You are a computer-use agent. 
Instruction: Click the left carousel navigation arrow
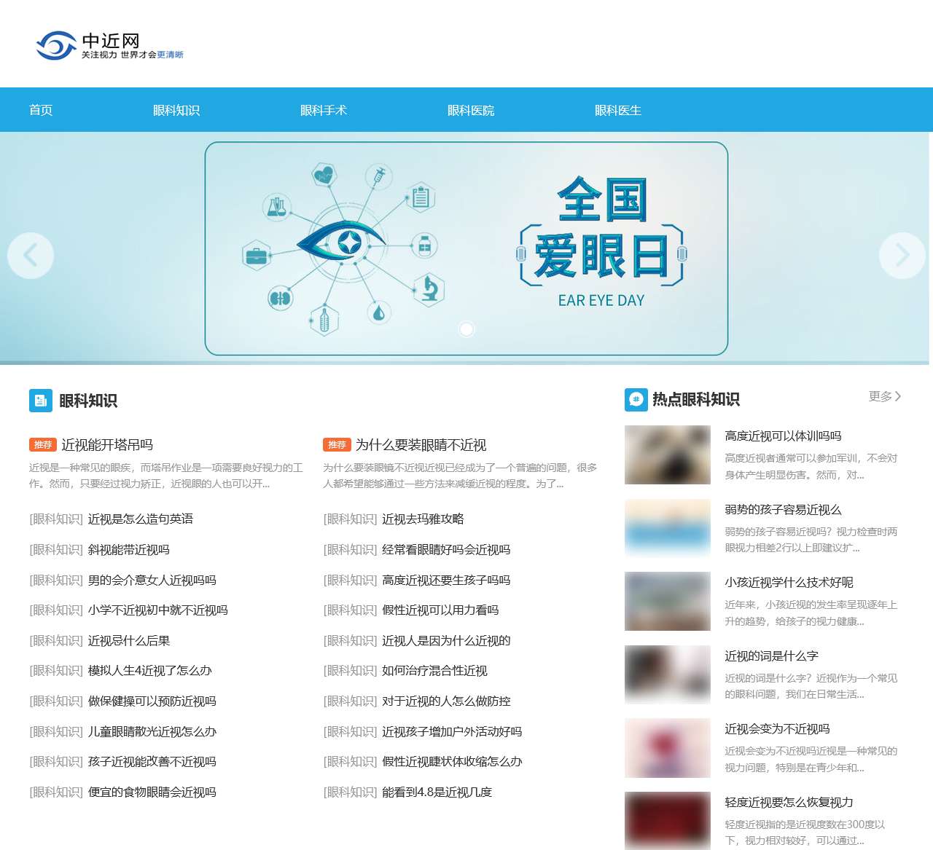[30, 255]
